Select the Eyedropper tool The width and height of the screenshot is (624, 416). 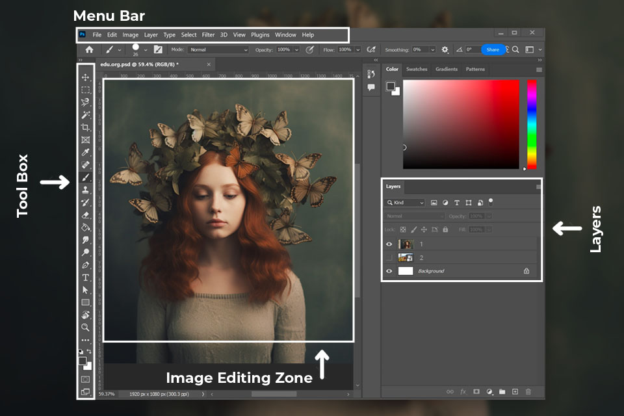click(85, 153)
